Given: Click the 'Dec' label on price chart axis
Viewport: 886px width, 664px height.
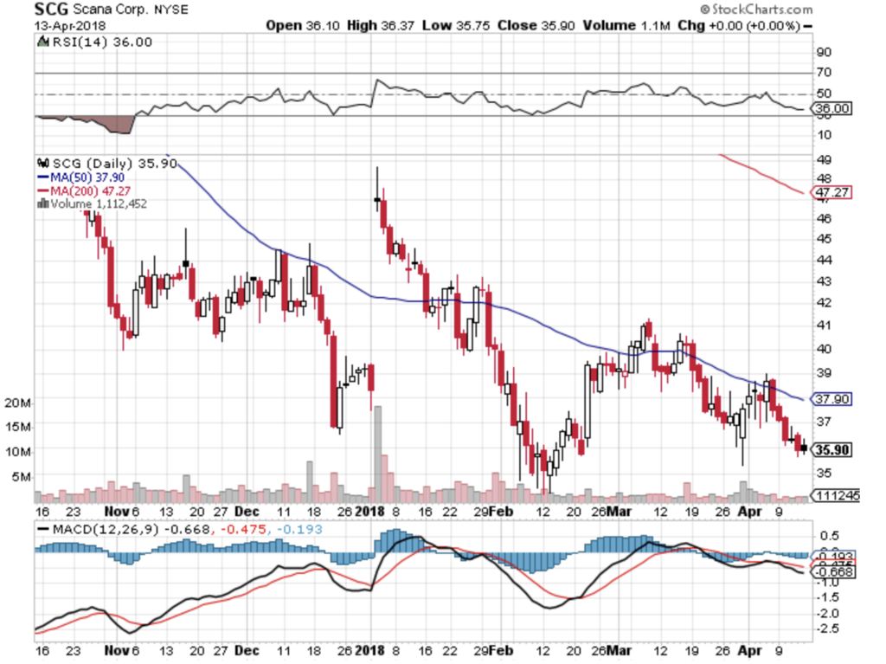Looking at the screenshot, I should tap(247, 512).
